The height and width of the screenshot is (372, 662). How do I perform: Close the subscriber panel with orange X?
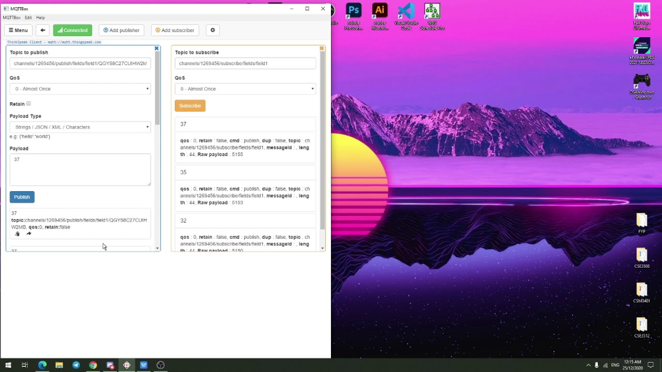tap(322, 49)
